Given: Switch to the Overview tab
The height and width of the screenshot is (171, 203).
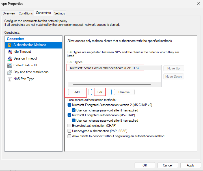Looking at the screenshot, I should pyautogui.click(x=9, y=13).
